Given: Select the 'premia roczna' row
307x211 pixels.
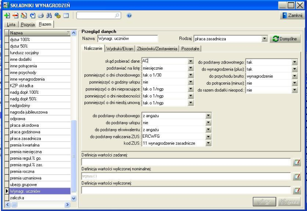Looking at the screenshot, I should click(x=40, y=172).
